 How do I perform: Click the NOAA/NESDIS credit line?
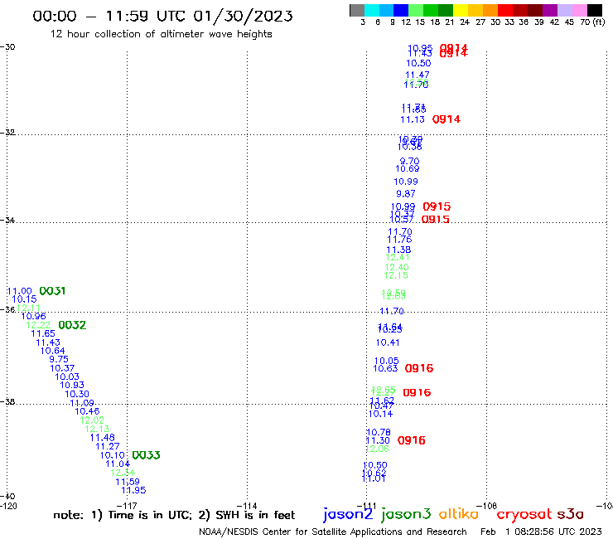coord(333,532)
